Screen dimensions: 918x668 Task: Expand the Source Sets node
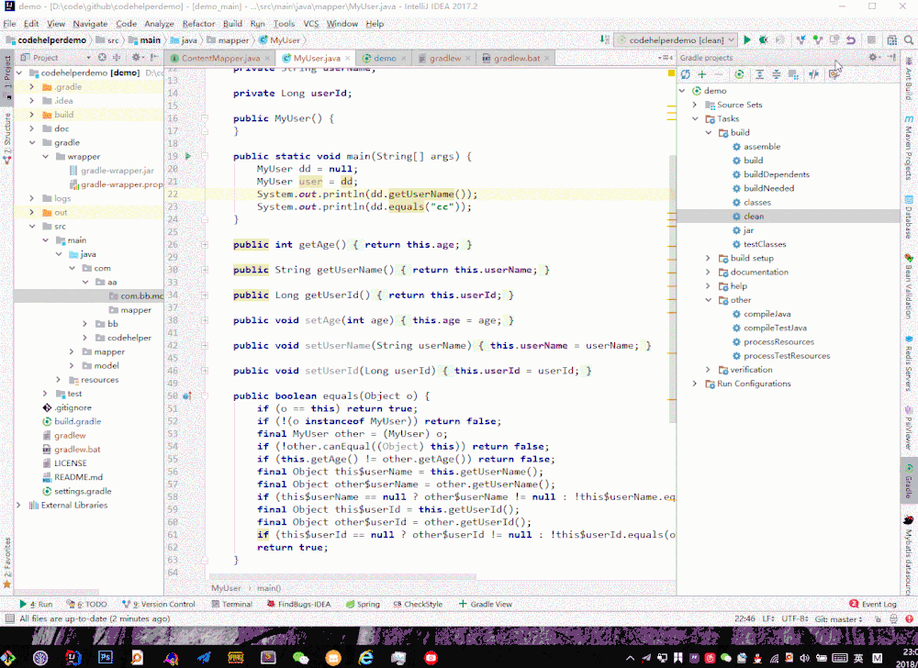coord(694,105)
